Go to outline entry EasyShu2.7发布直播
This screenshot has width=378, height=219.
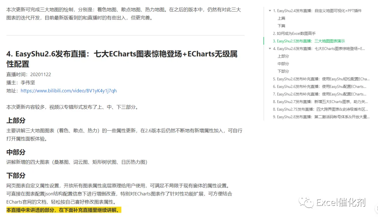pos(320,102)
